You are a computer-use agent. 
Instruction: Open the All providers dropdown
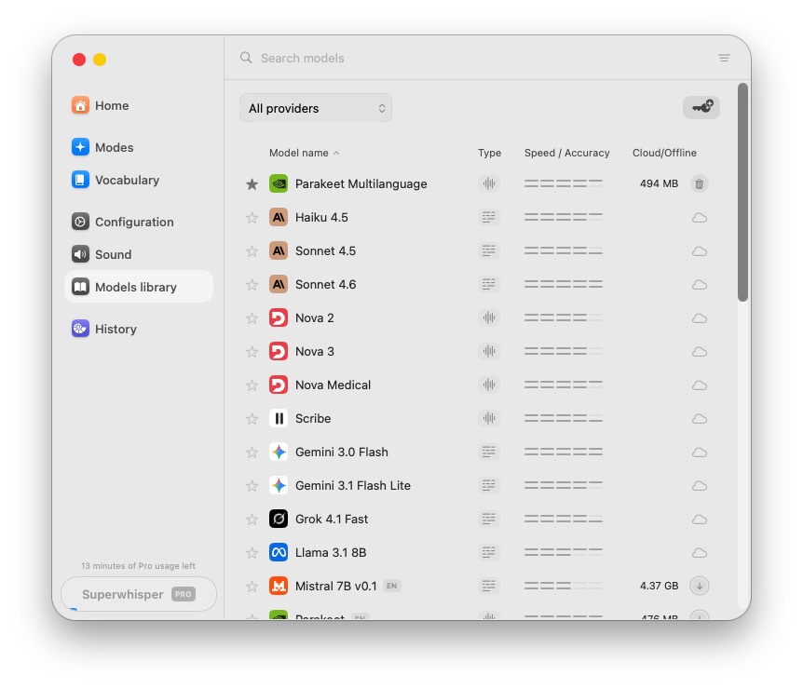coord(316,108)
